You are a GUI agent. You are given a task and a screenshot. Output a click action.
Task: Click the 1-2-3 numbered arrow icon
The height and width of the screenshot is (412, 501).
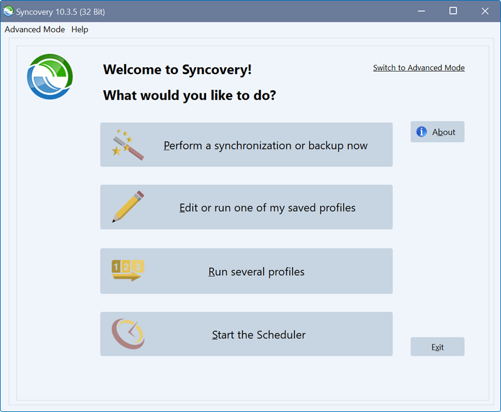[128, 271]
